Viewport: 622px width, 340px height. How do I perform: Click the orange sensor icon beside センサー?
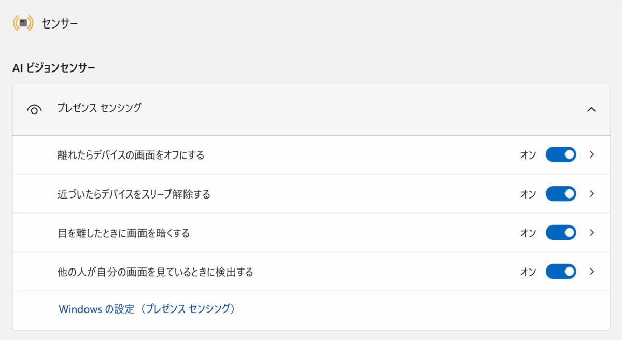click(23, 23)
